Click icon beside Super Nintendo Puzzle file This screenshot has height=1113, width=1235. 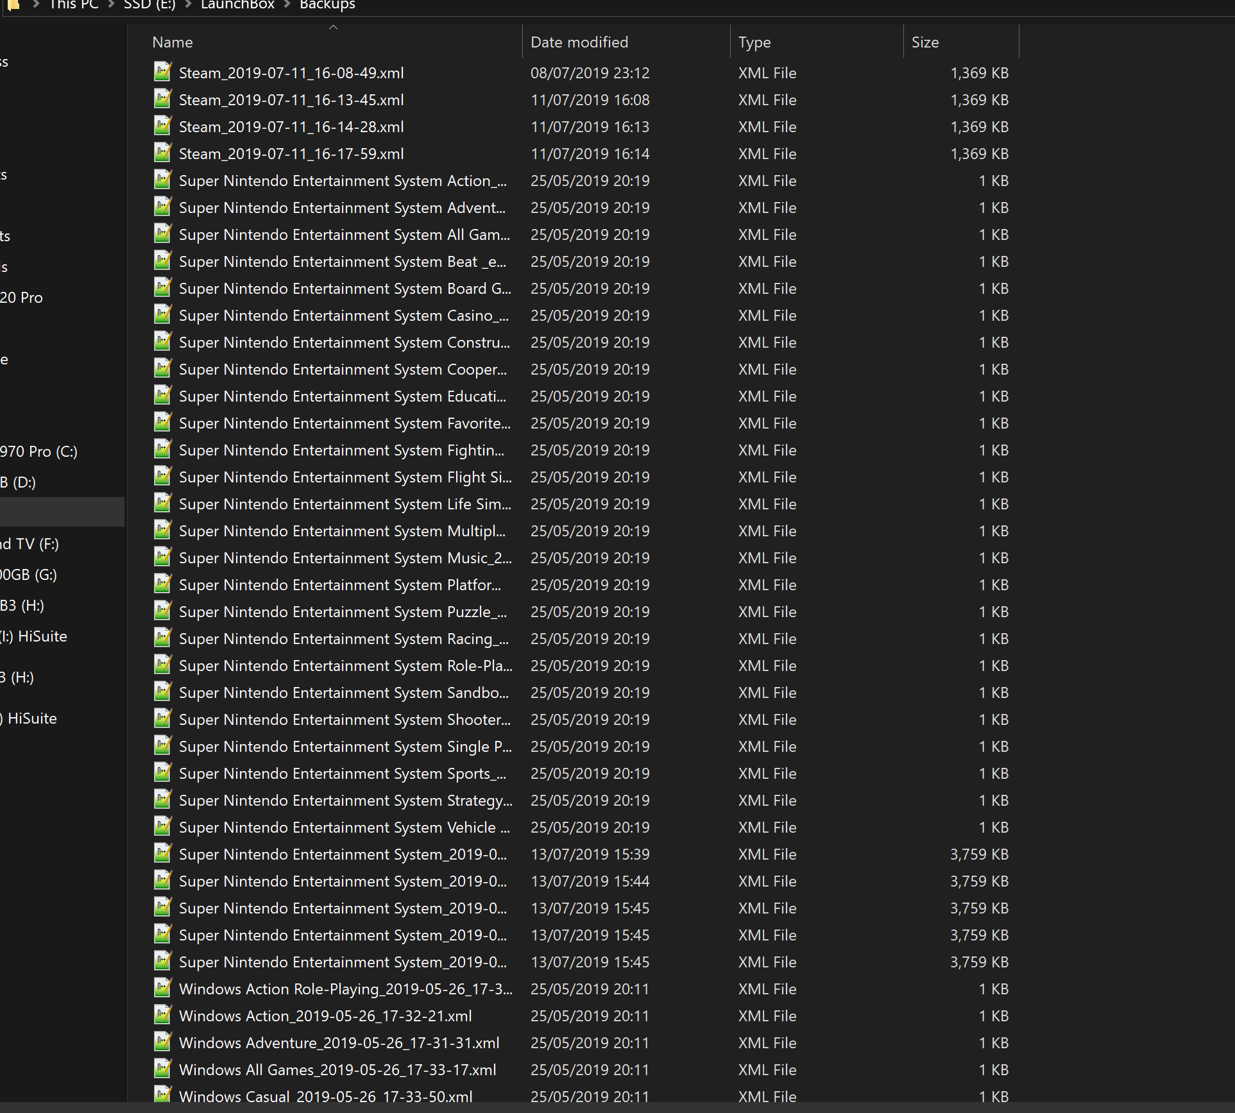[163, 611]
